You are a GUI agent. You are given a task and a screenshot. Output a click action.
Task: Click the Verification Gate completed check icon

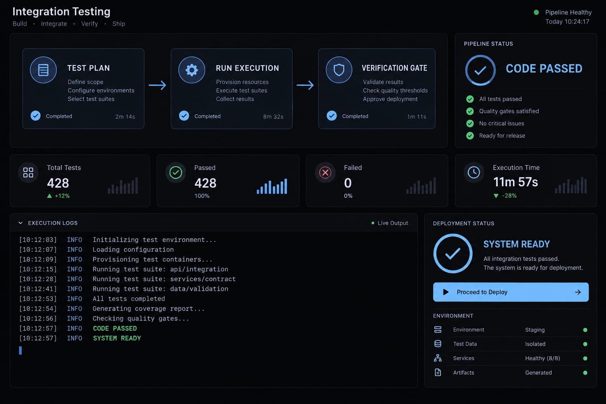pyautogui.click(x=332, y=116)
